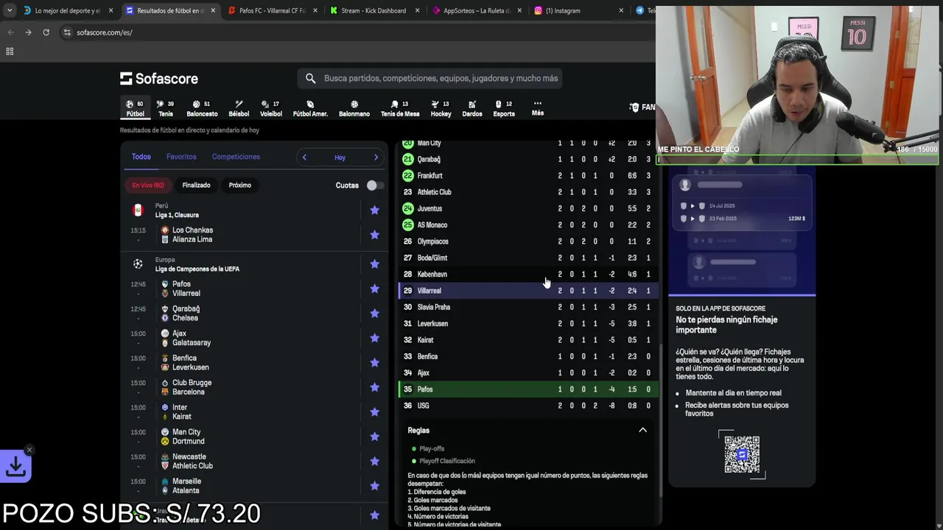Select the Competiciones tab
This screenshot has height=530, width=943.
(x=236, y=157)
